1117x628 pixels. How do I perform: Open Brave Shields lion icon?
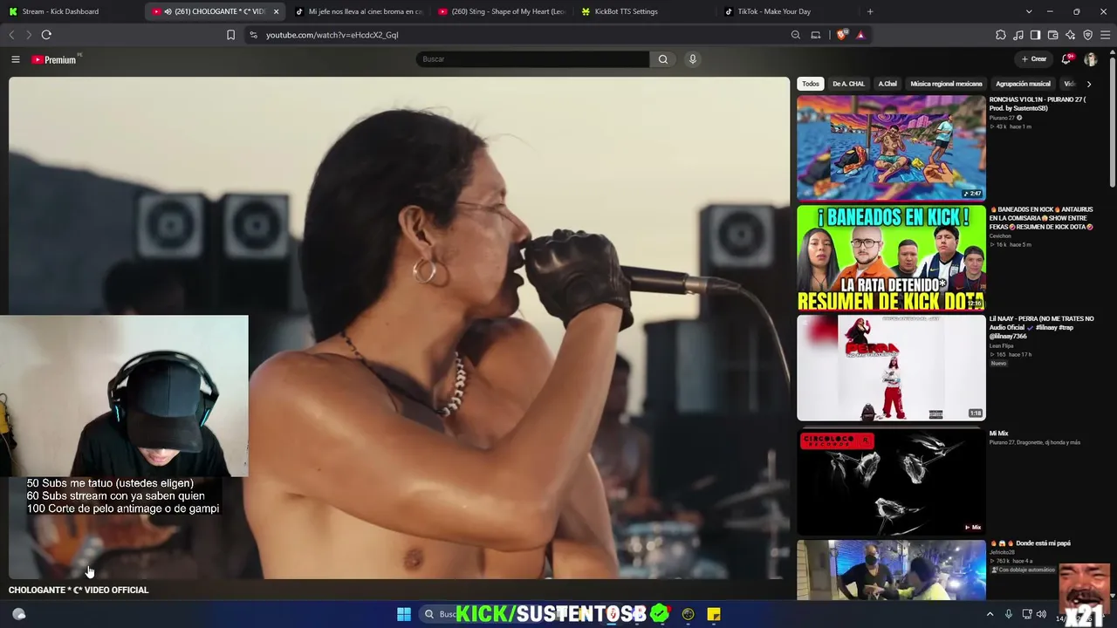click(841, 35)
